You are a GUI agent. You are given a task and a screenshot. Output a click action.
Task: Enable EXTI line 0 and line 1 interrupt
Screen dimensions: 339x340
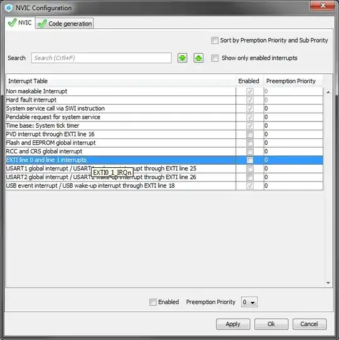[x=250, y=160]
